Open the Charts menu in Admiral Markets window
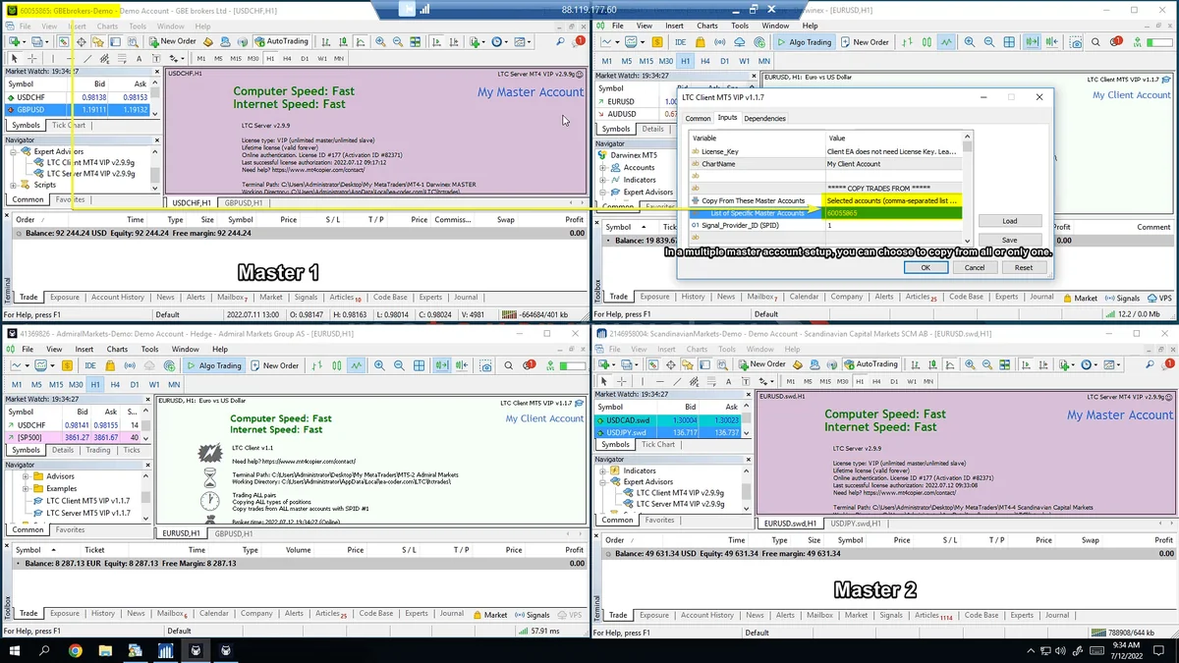Screen dimensions: 1179x663 pyautogui.click(x=117, y=349)
